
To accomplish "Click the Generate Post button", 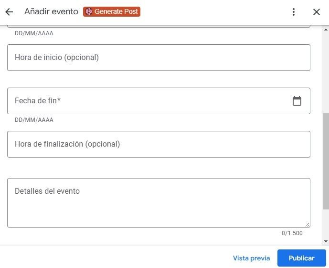I will [x=112, y=12].
